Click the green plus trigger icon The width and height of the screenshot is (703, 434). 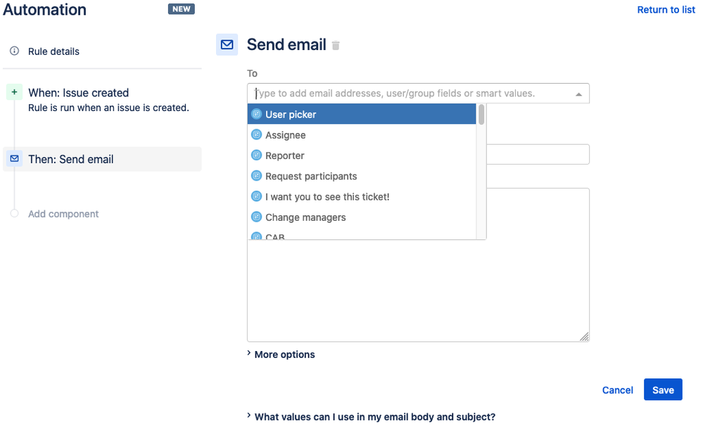(14, 92)
